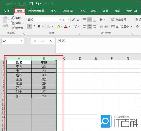Expand the 合并后居中 dropdown arrow
Screen dimensions: 141x131
coord(132,27)
